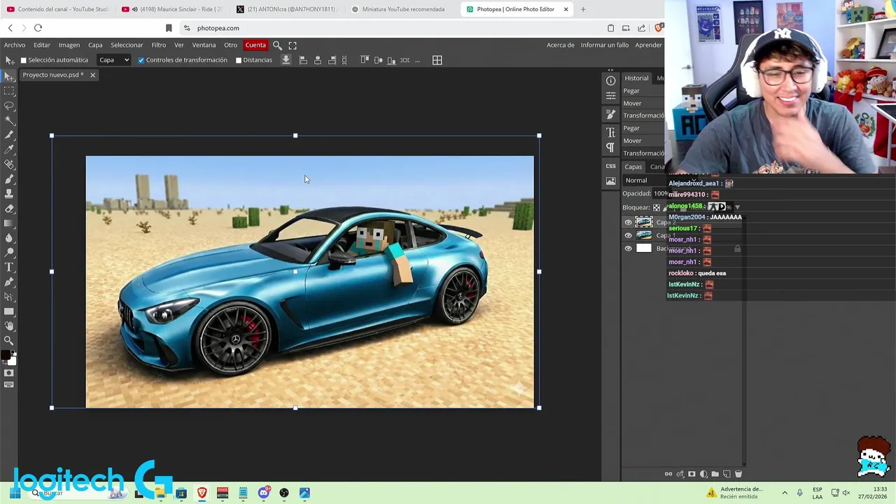Click the foreground color swatch
This screenshot has height=504, width=896.
point(6,356)
